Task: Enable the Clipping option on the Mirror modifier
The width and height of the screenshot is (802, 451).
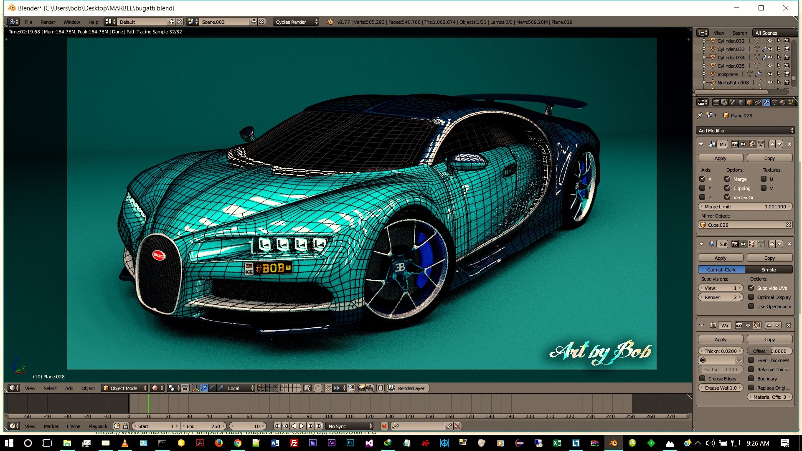Action: click(x=727, y=188)
